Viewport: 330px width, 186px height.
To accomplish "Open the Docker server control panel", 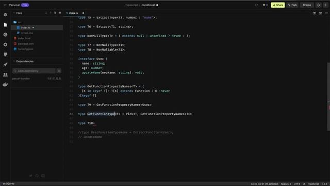I will tap(5, 85).
